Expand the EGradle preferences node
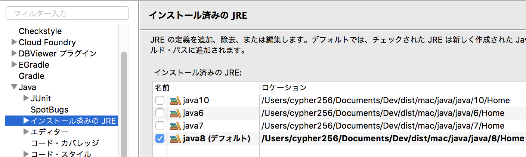526x157 pixels. 14,64
